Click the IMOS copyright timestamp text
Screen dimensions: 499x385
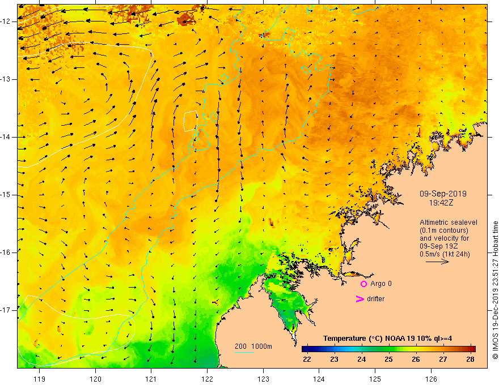tap(495, 290)
